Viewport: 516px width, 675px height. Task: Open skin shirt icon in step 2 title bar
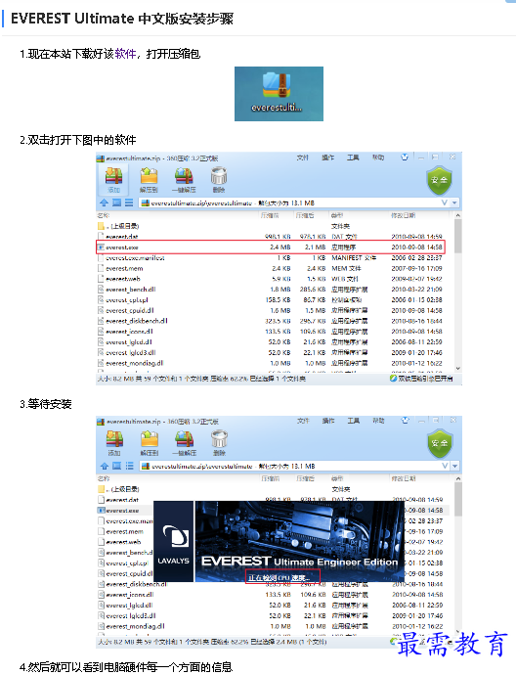(405, 157)
